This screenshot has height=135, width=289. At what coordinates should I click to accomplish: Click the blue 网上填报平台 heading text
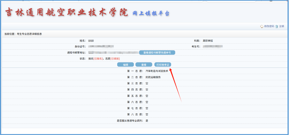151,13
